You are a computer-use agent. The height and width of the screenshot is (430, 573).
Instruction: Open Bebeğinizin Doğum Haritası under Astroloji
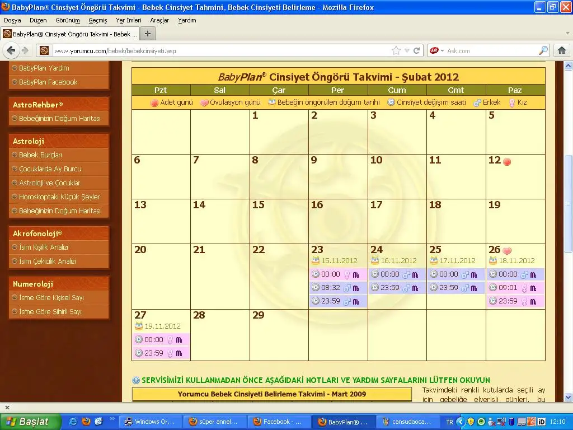pyautogui.click(x=59, y=211)
